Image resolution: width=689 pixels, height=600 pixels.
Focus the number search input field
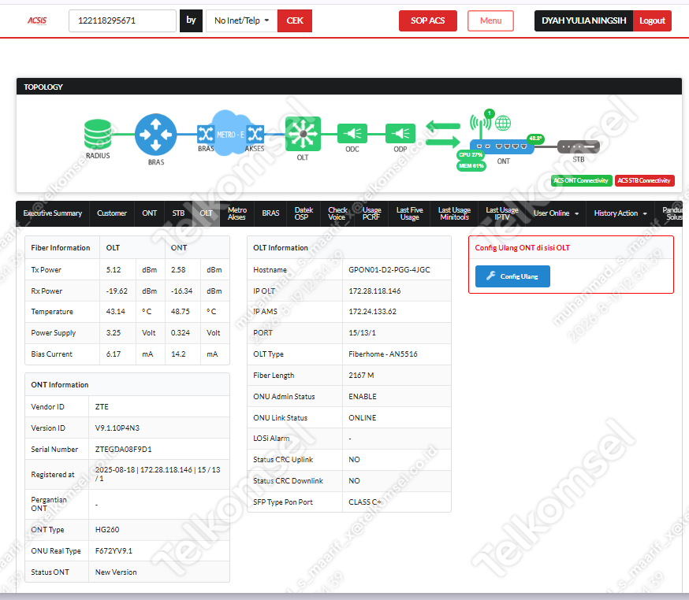coord(122,20)
